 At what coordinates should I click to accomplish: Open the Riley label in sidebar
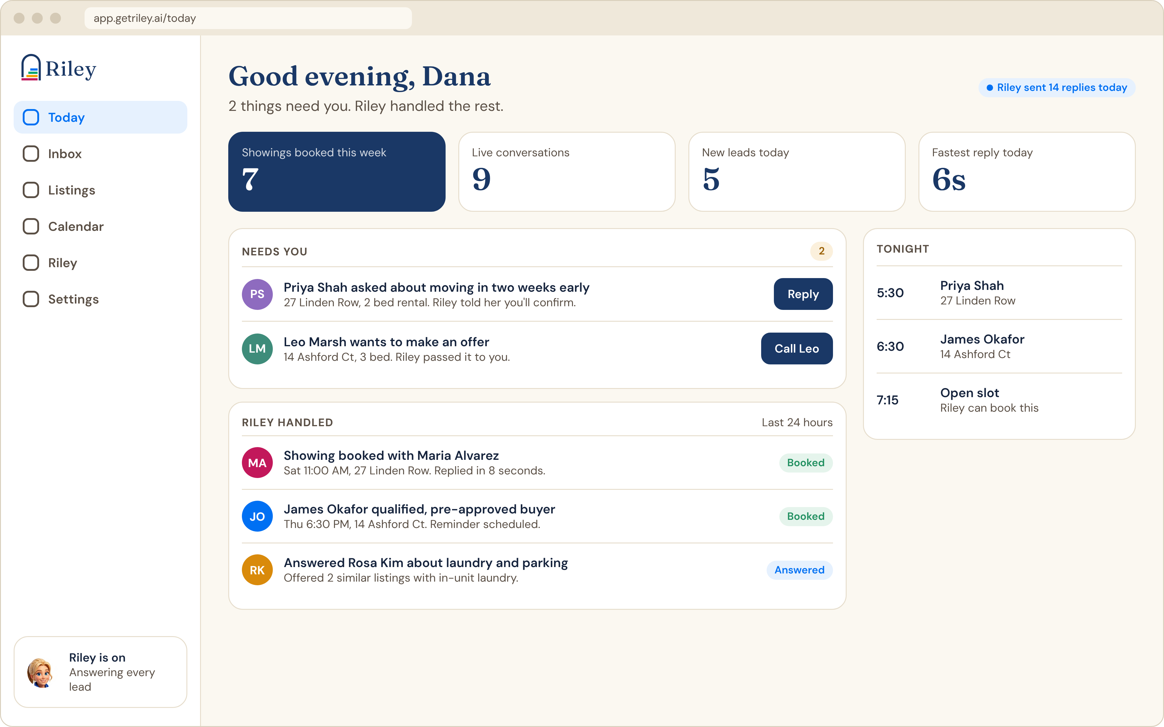(62, 263)
